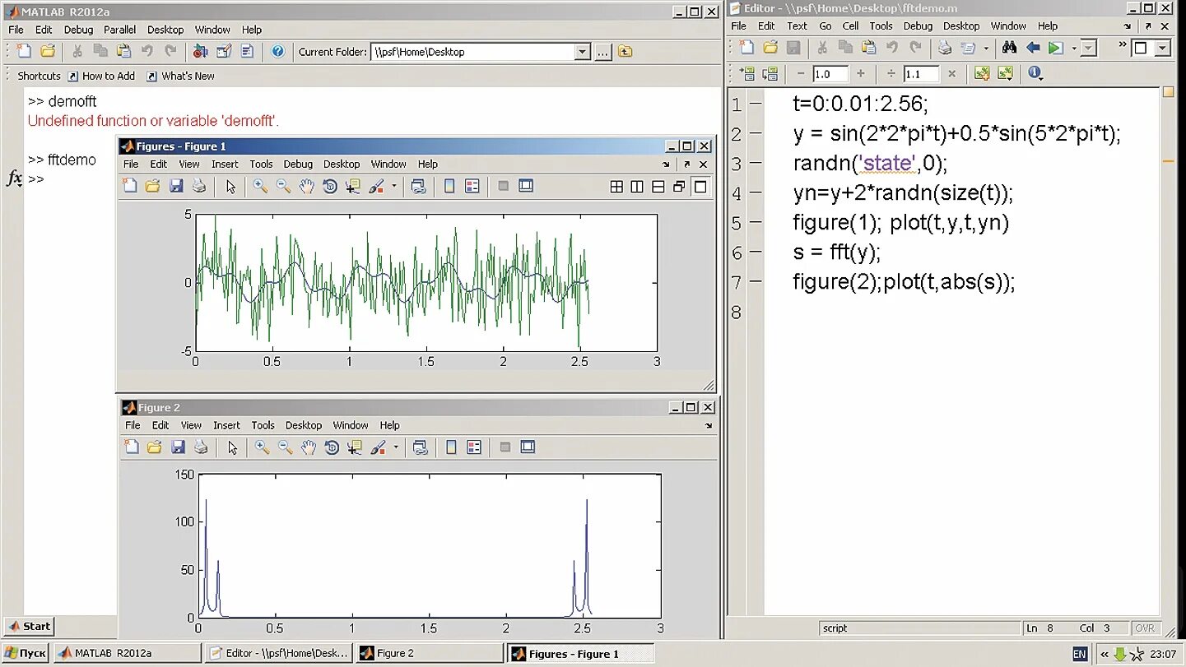The height and width of the screenshot is (667, 1186).
Task: Insert colorbar in Figure 1
Action: click(x=449, y=187)
